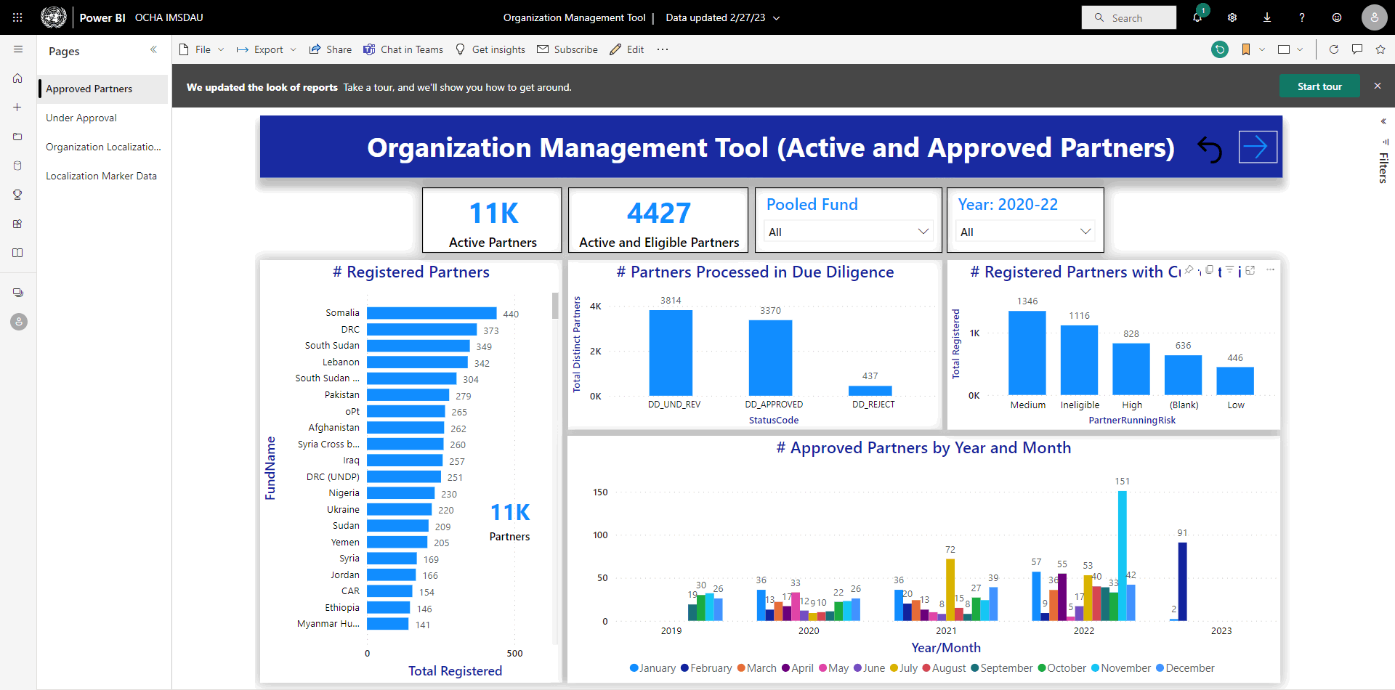1395x690 pixels.
Task: Expand the Data updated chevron
Action: (777, 18)
